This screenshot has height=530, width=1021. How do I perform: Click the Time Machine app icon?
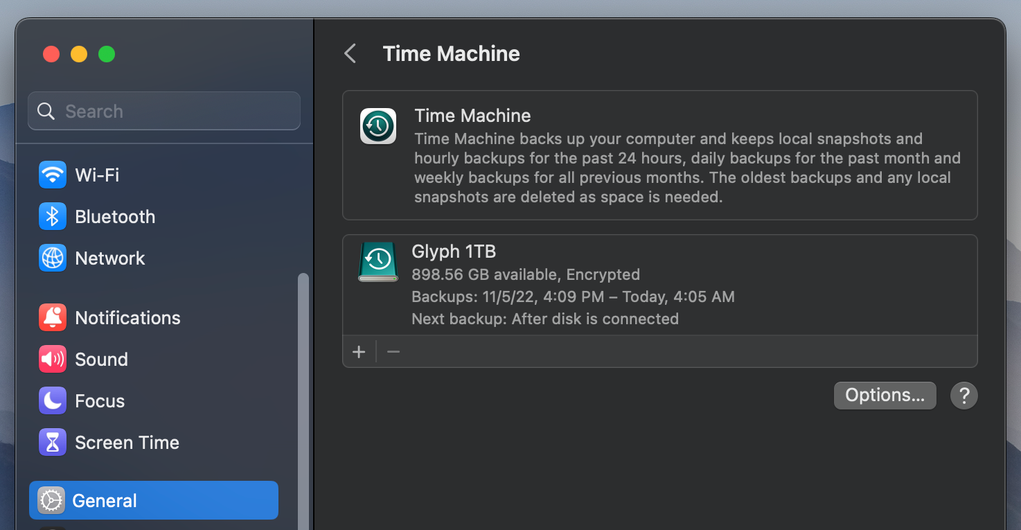378,126
